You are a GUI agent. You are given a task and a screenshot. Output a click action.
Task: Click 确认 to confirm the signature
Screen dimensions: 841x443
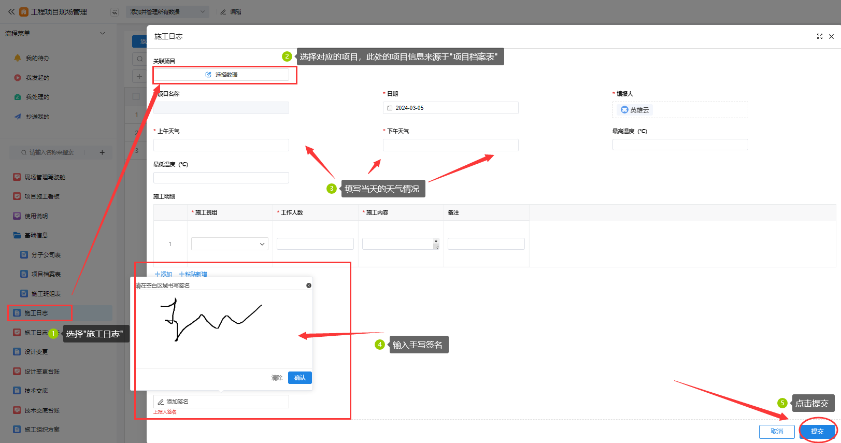coord(300,378)
